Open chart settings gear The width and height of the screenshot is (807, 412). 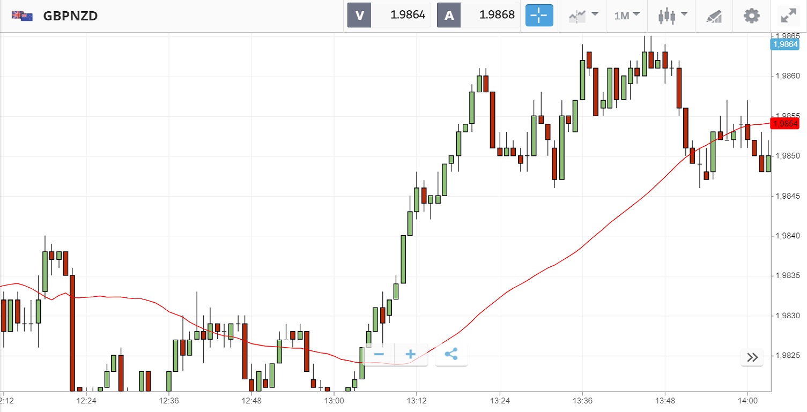pyautogui.click(x=752, y=16)
